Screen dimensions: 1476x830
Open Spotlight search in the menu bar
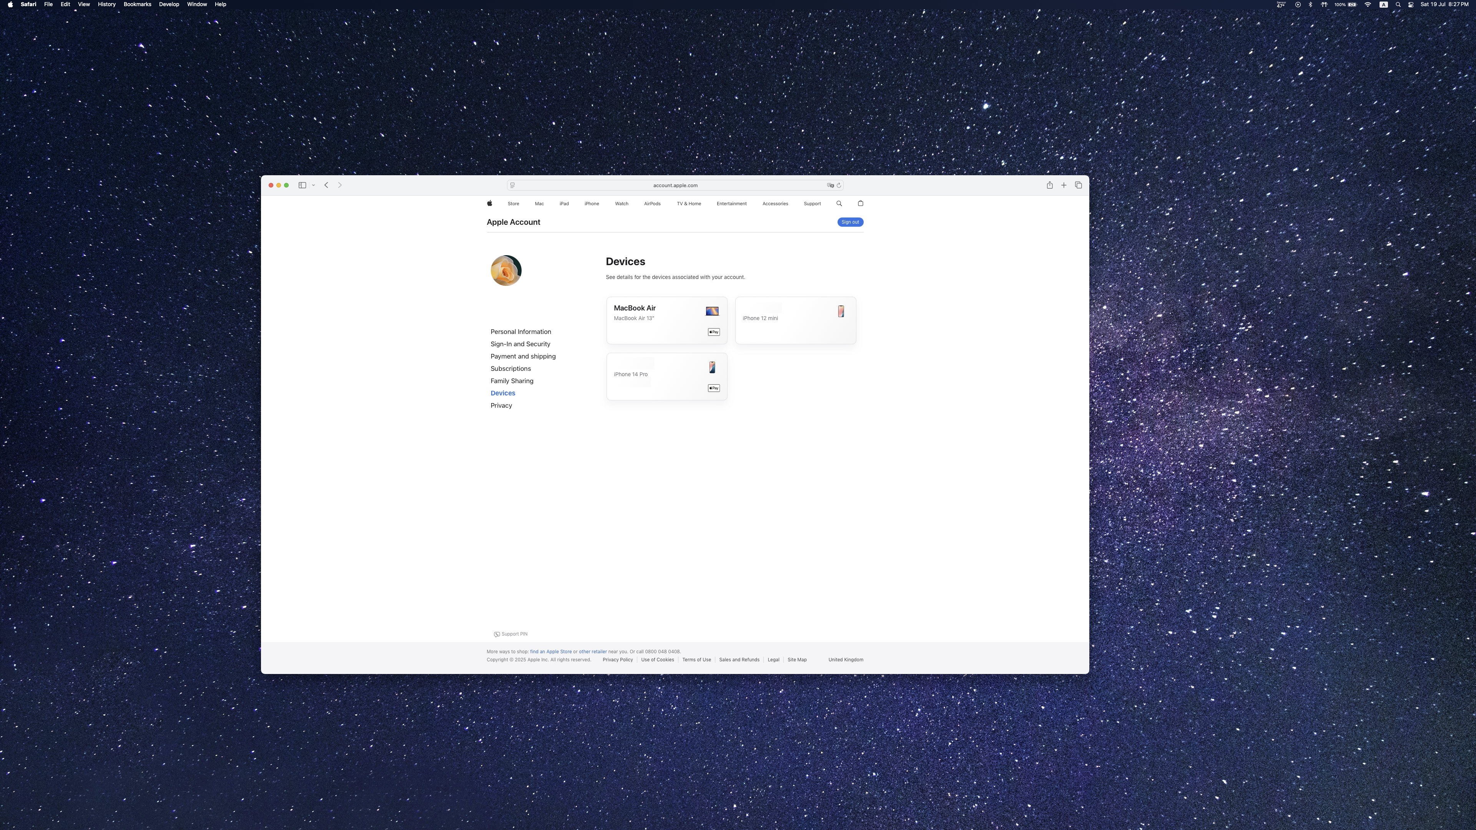click(1398, 5)
